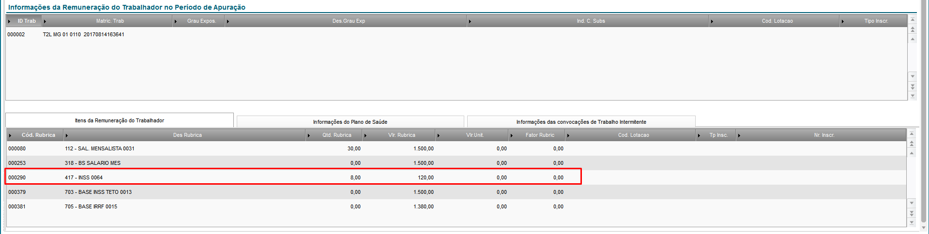Sort by Matric. Trab column header
Screen dimensions: 929x234
(107, 21)
